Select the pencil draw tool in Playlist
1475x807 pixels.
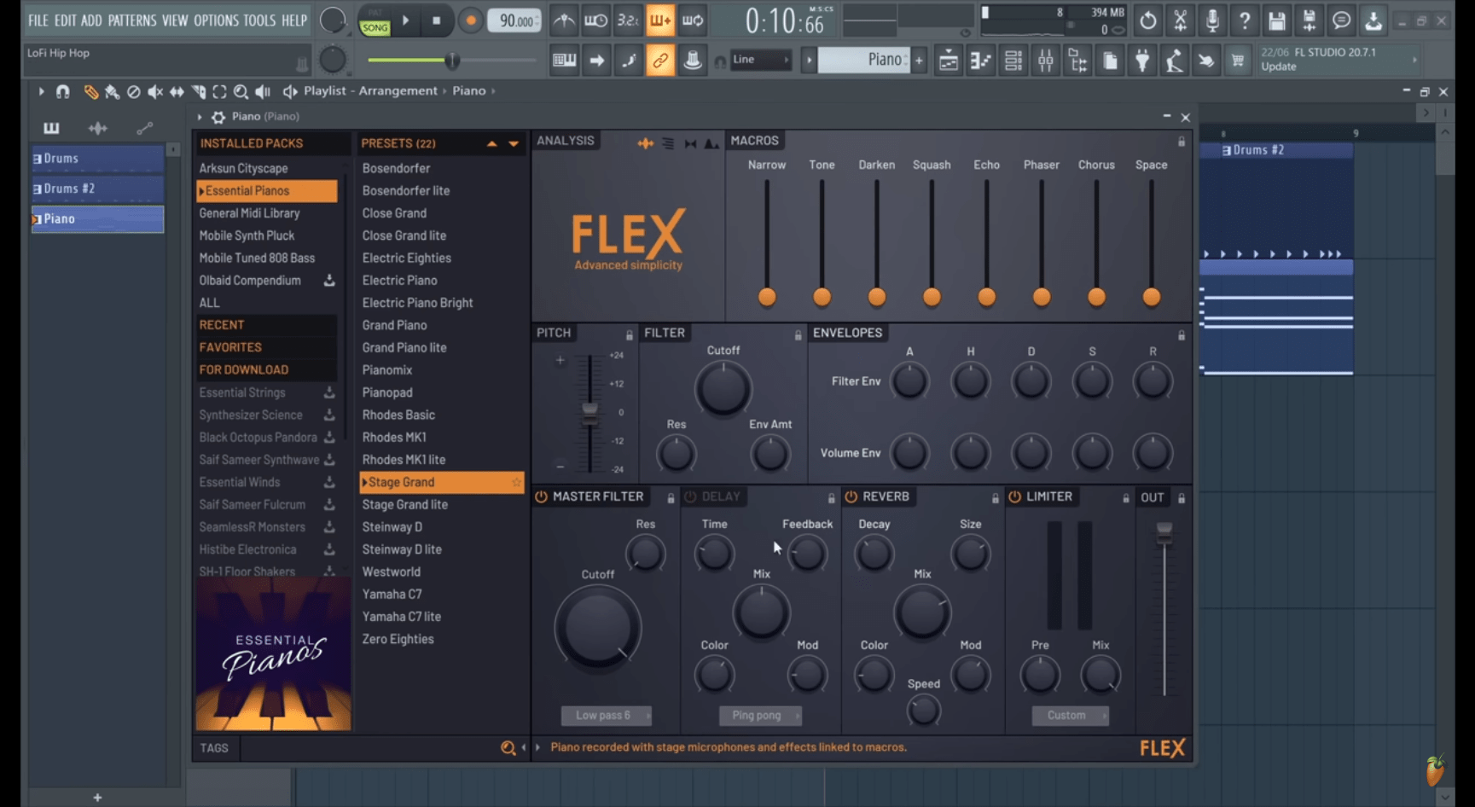tap(90, 91)
